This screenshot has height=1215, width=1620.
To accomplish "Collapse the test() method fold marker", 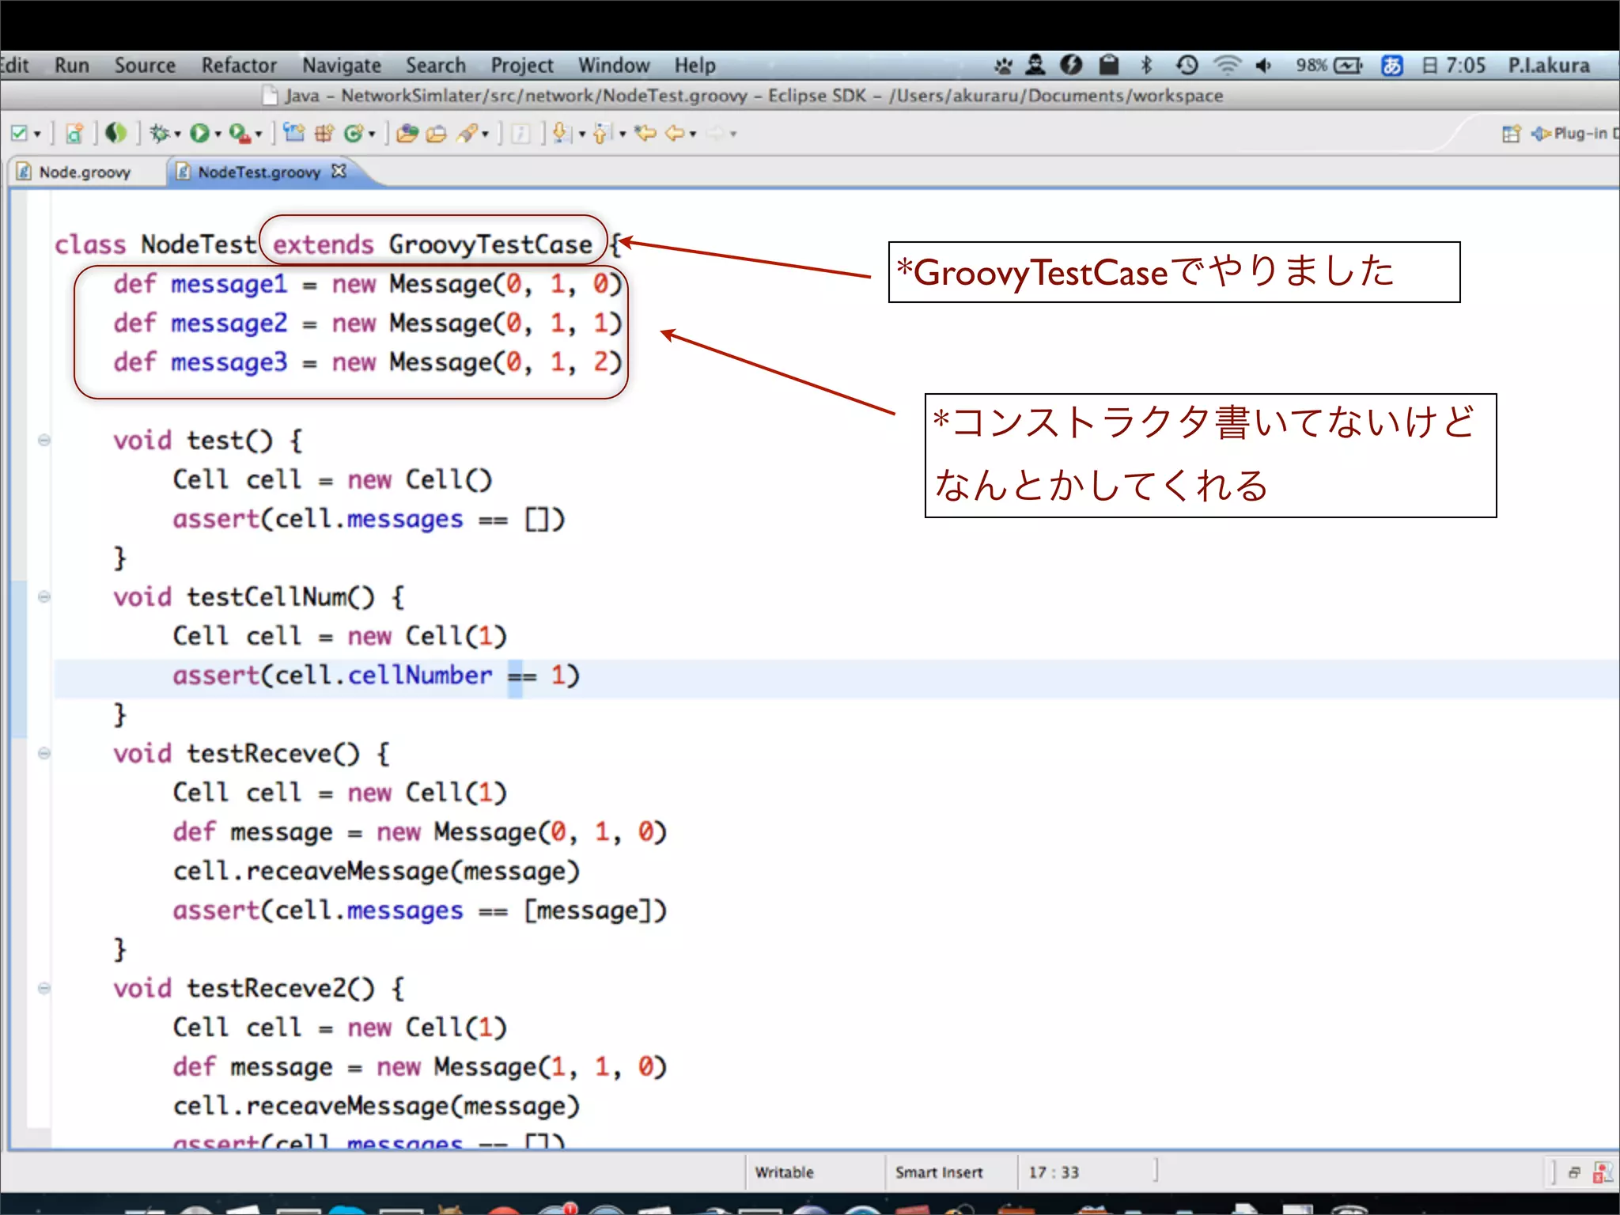I will coord(44,440).
